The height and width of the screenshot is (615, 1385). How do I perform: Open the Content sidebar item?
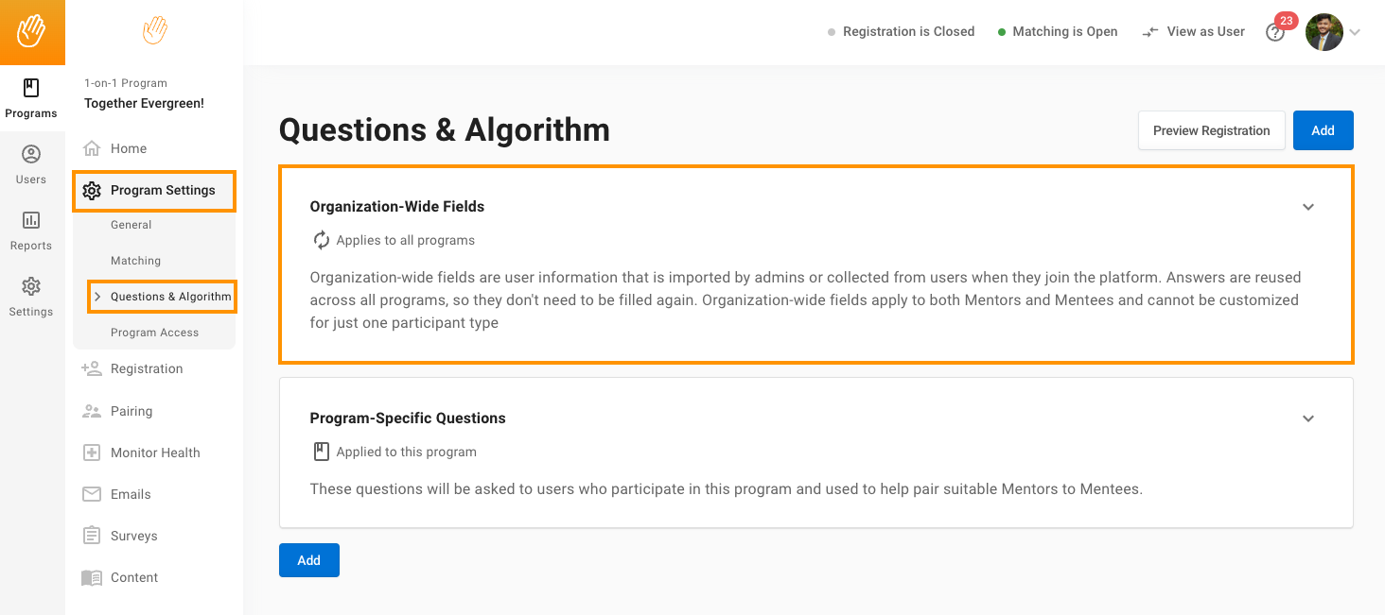[x=134, y=577]
